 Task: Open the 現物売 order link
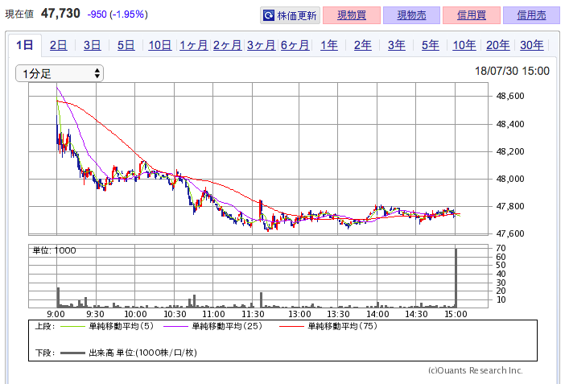tap(411, 15)
